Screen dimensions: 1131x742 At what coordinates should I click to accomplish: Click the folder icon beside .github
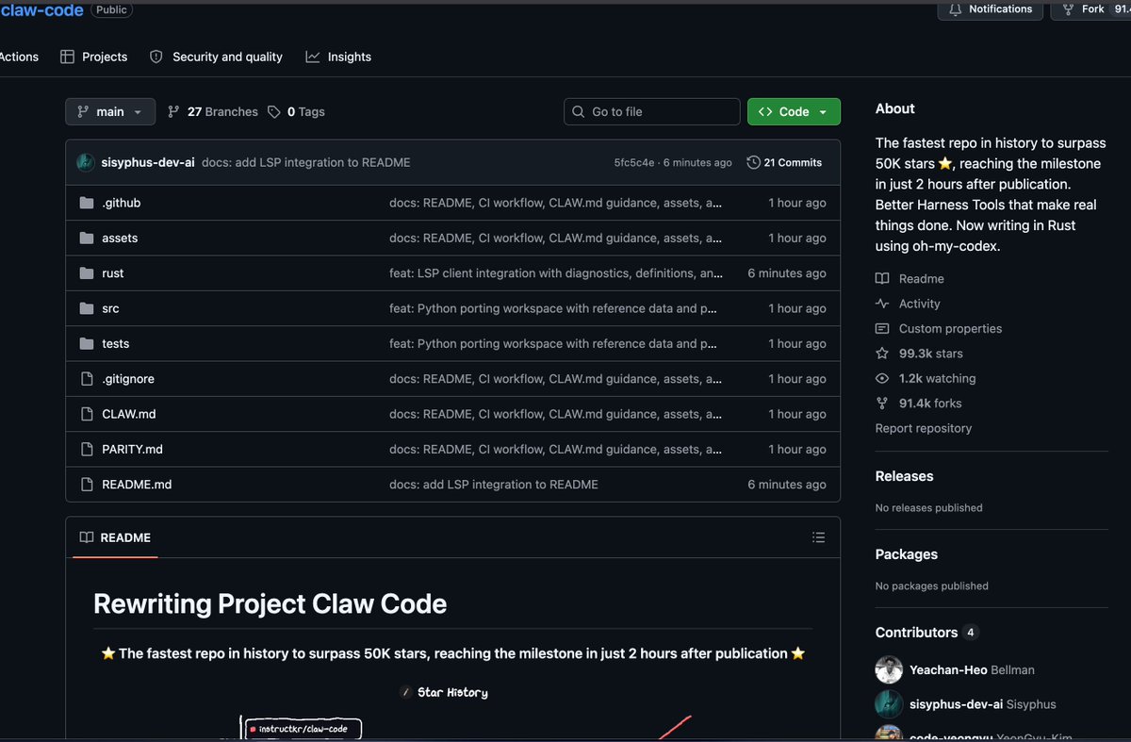pyautogui.click(x=87, y=203)
